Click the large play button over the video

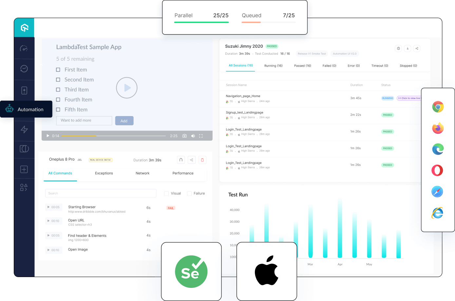(x=127, y=88)
